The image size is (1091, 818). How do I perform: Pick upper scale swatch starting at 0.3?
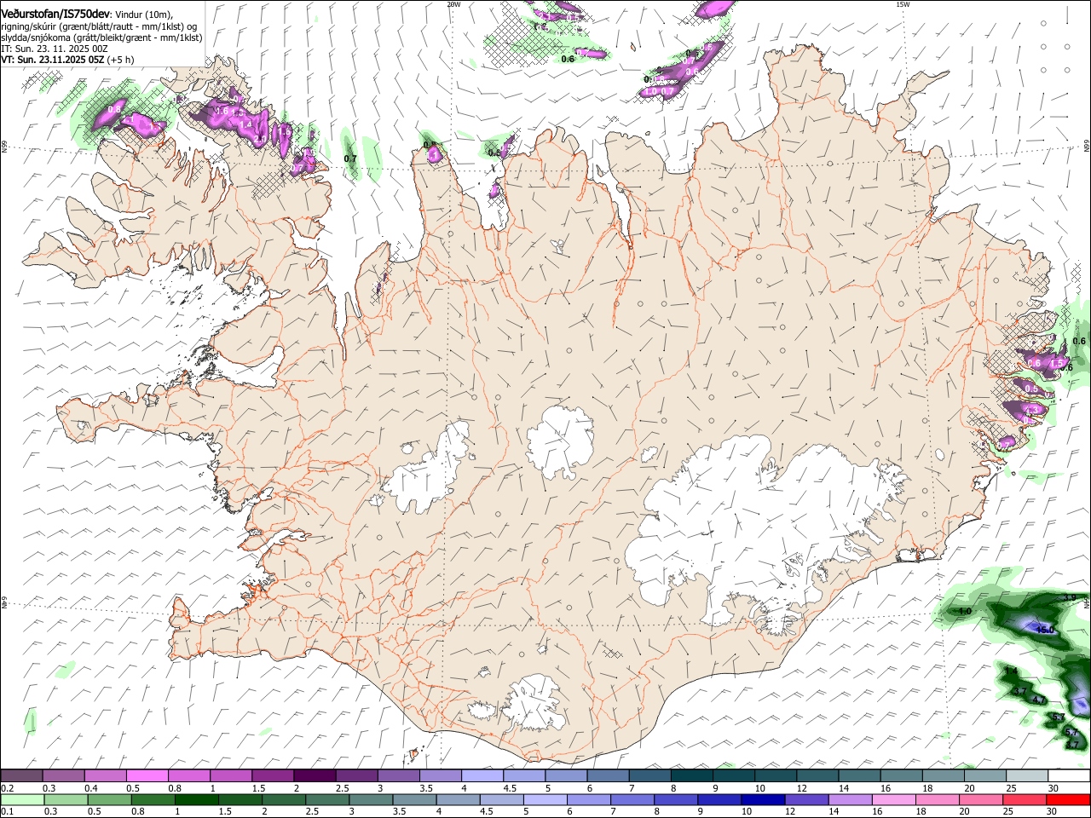coord(64,776)
